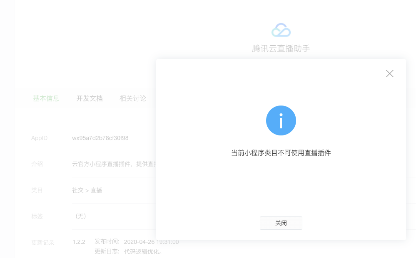This screenshot has width=416, height=258.
Task: Click the 类目 label
Action: pyautogui.click(x=37, y=190)
